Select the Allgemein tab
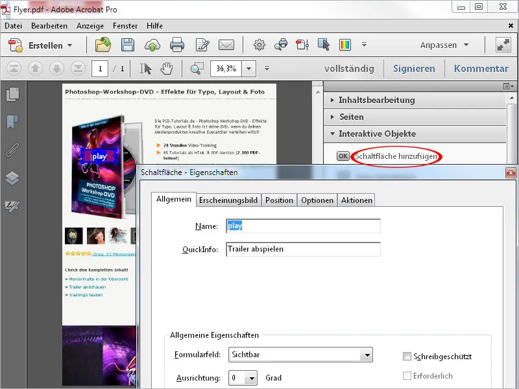 pyautogui.click(x=174, y=199)
